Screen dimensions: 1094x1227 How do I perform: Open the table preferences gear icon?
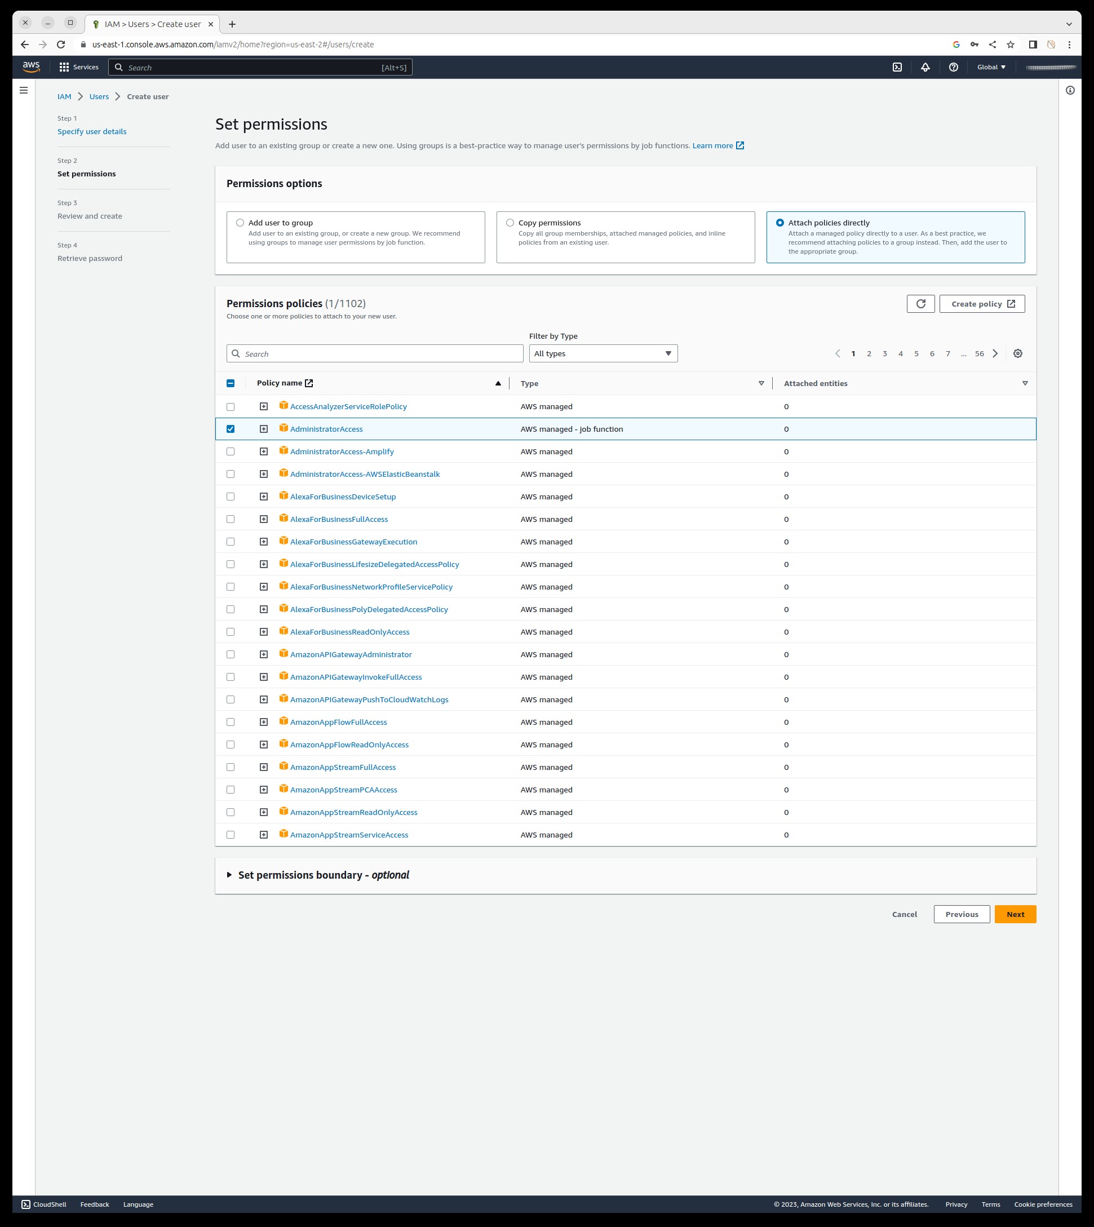click(1017, 353)
